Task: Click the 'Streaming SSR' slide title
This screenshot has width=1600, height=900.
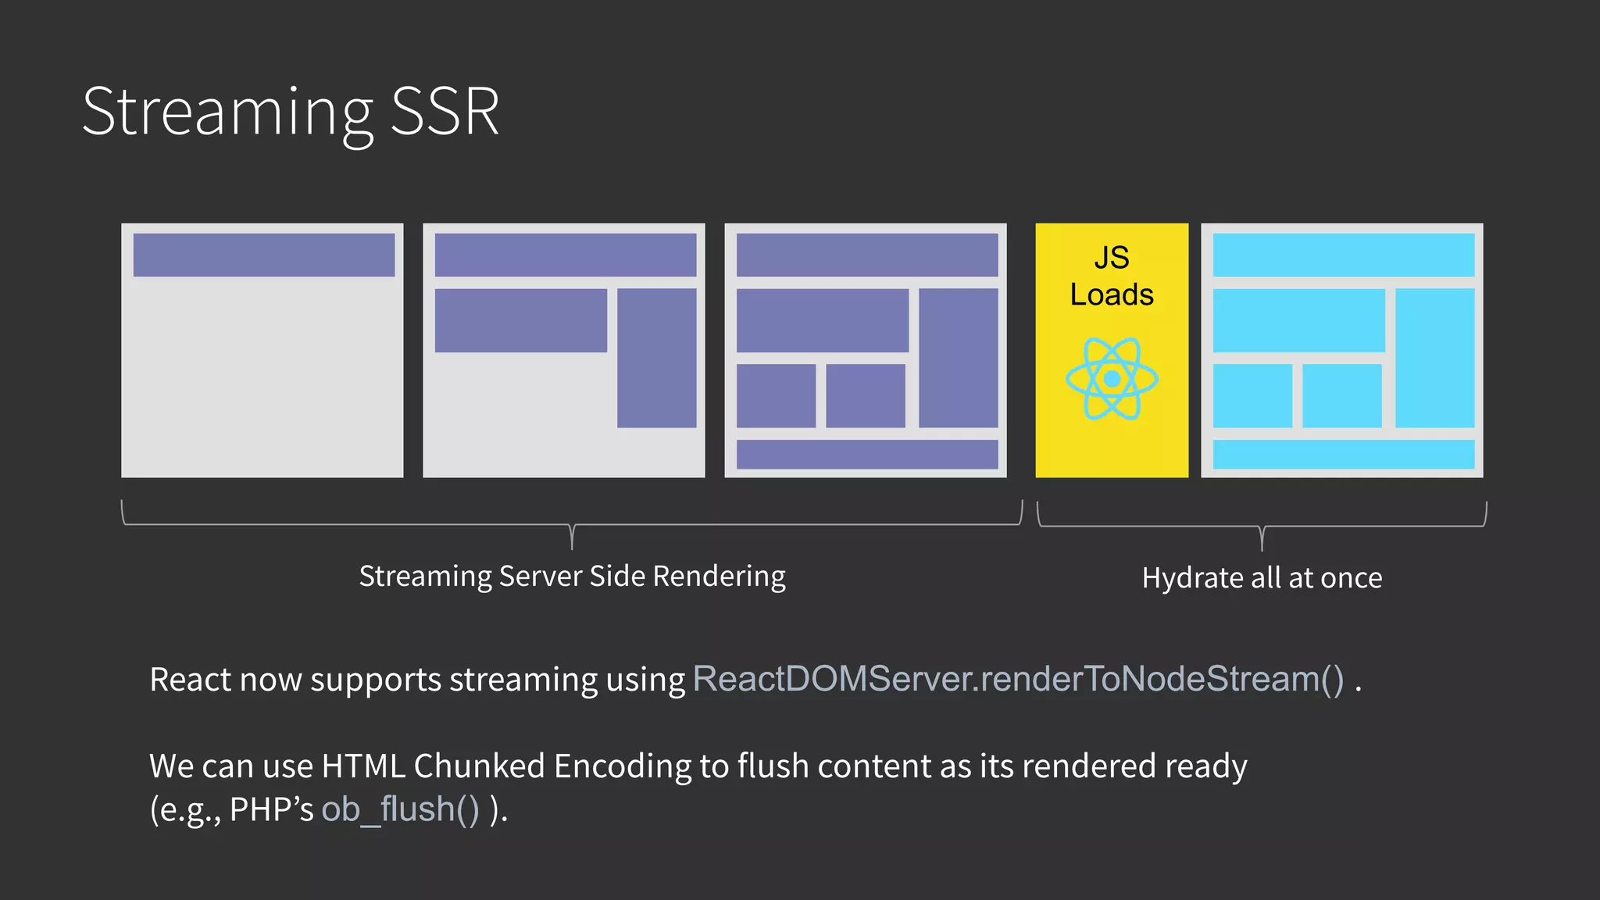Action: point(291,112)
